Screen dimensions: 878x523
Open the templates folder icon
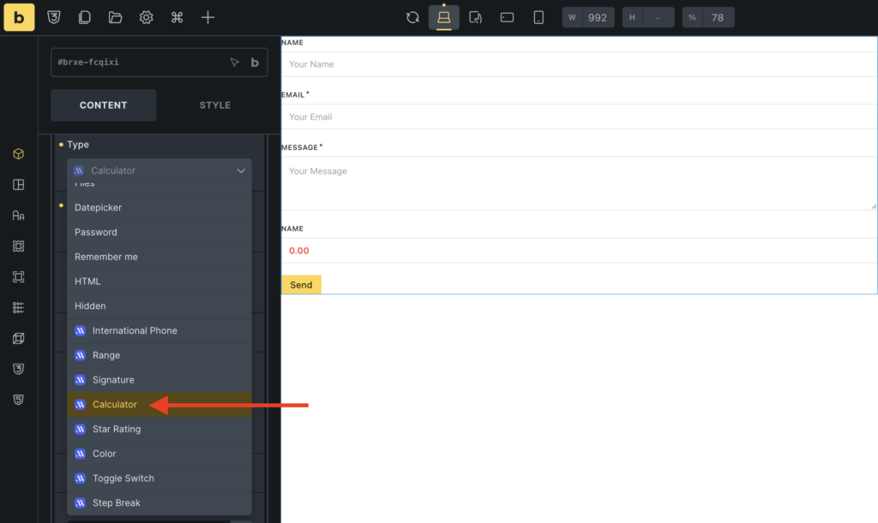click(x=116, y=17)
